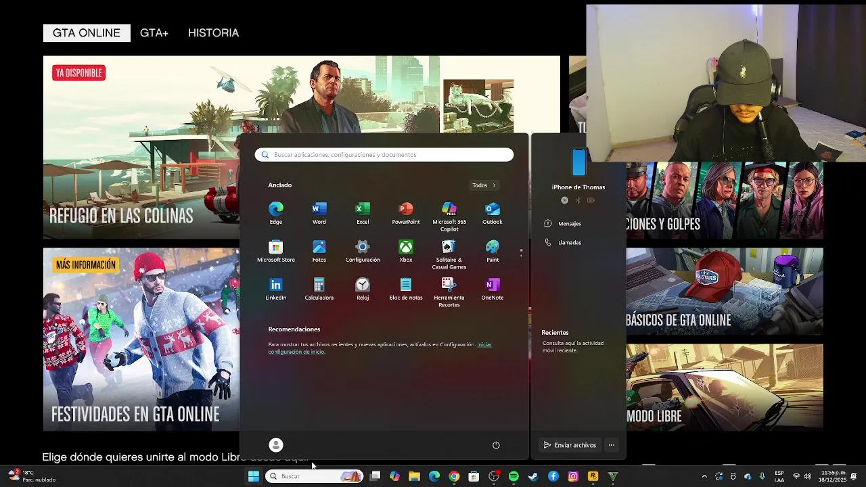
Task: Click the MÁS INFORMACIÓN badge
Action: (85, 264)
